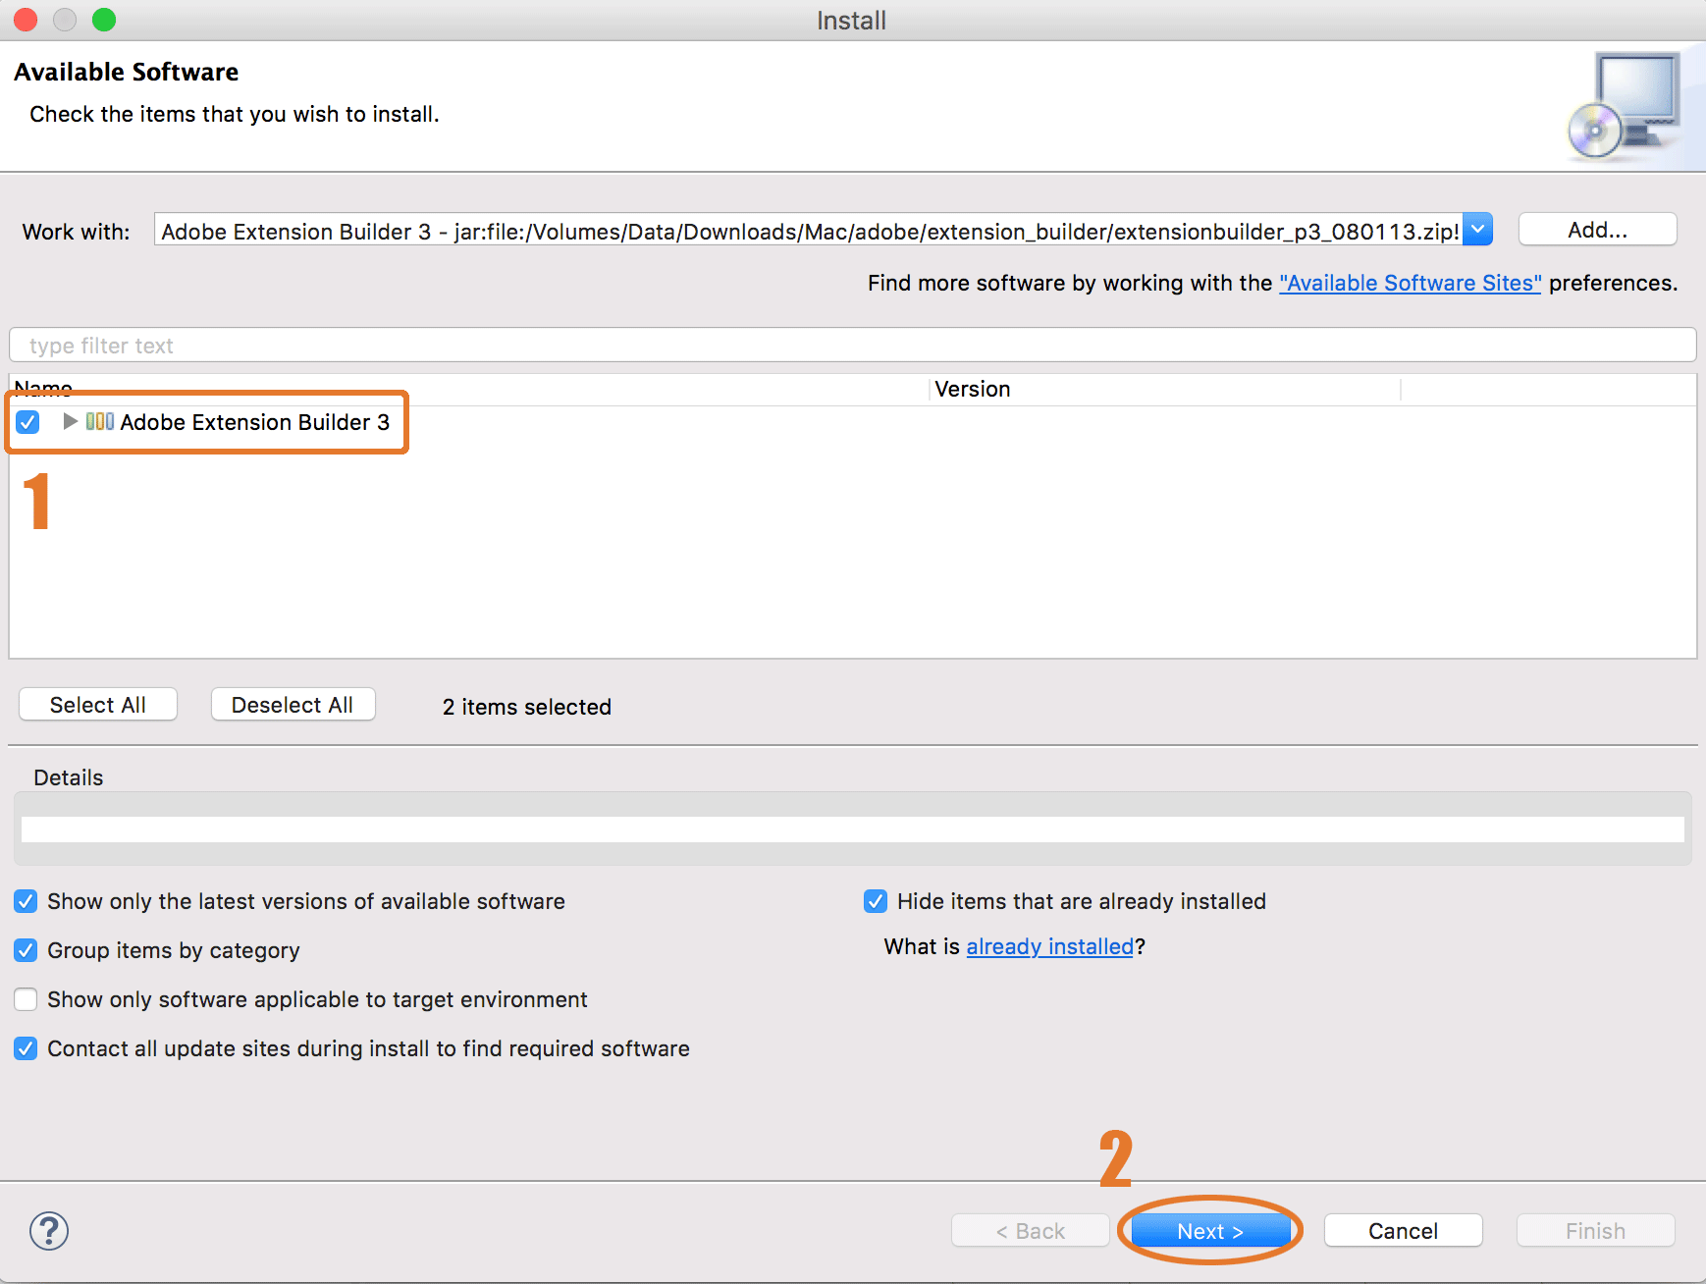Click the Deselect All button

(293, 705)
